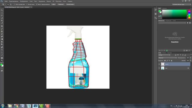Open the layer fill dropdown arrow
This screenshot has width=192, height=108.
[x=190, y=61]
